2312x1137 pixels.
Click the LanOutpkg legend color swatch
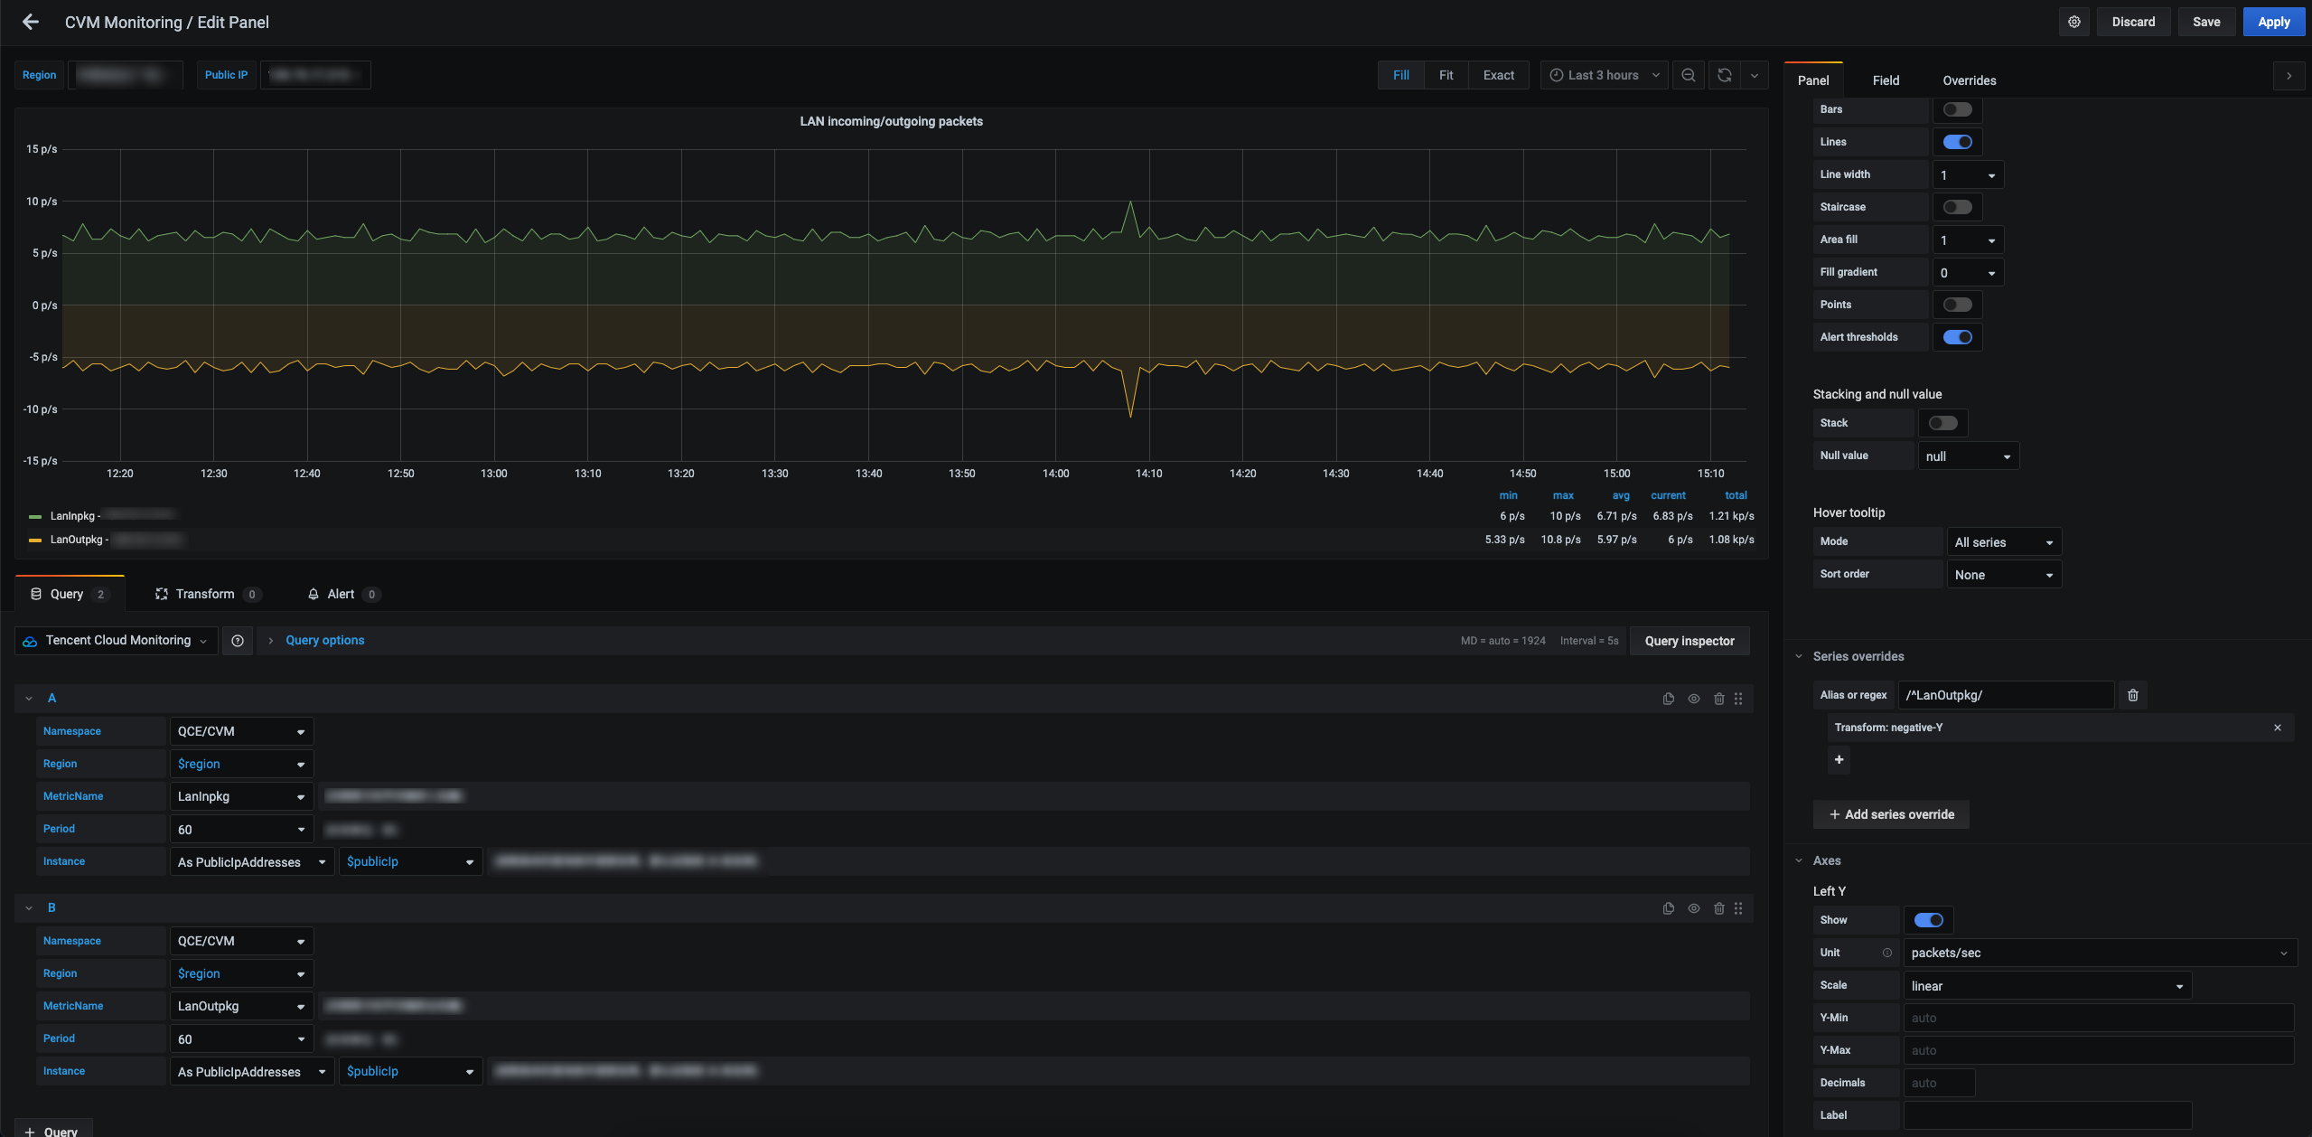point(35,540)
